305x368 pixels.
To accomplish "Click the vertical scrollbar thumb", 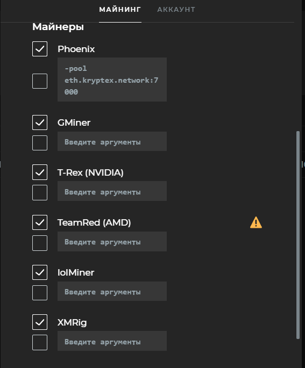I will (x=298, y=235).
